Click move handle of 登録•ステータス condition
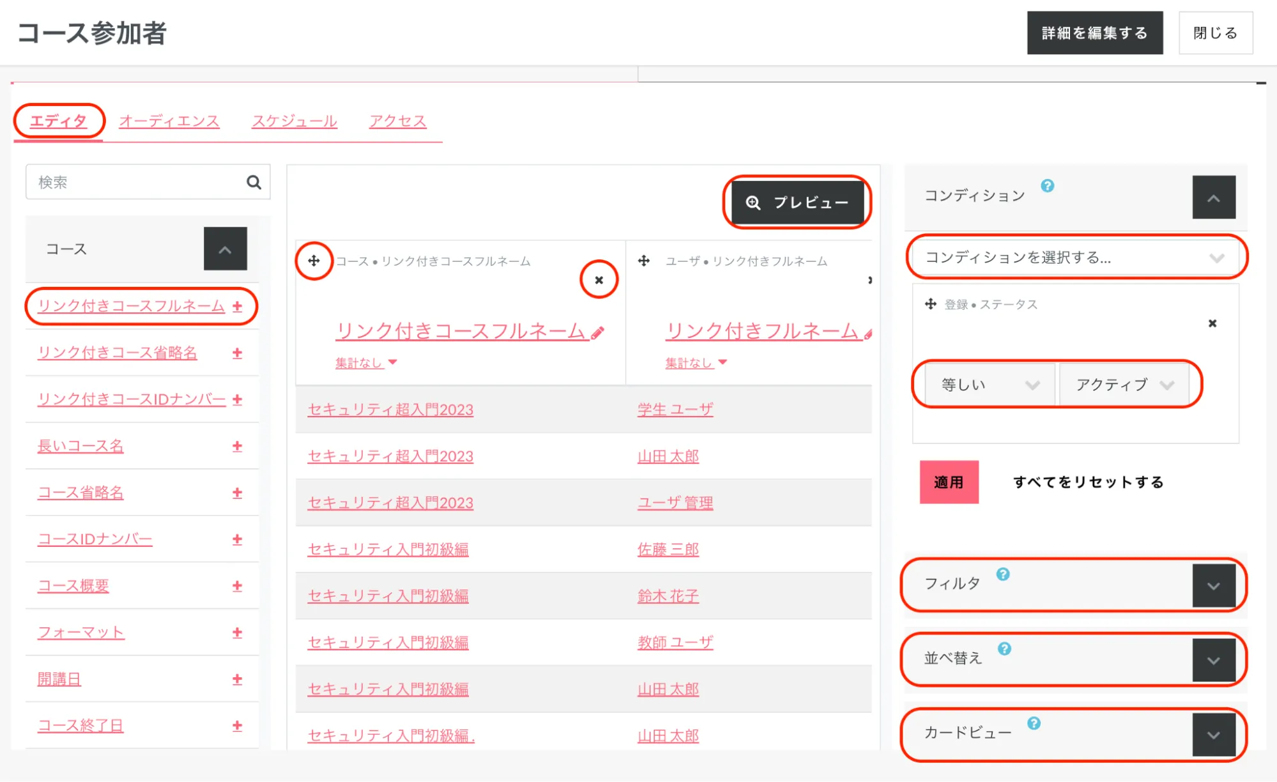This screenshot has width=1277, height=782. pyautogui.click(x=930, y=304)
